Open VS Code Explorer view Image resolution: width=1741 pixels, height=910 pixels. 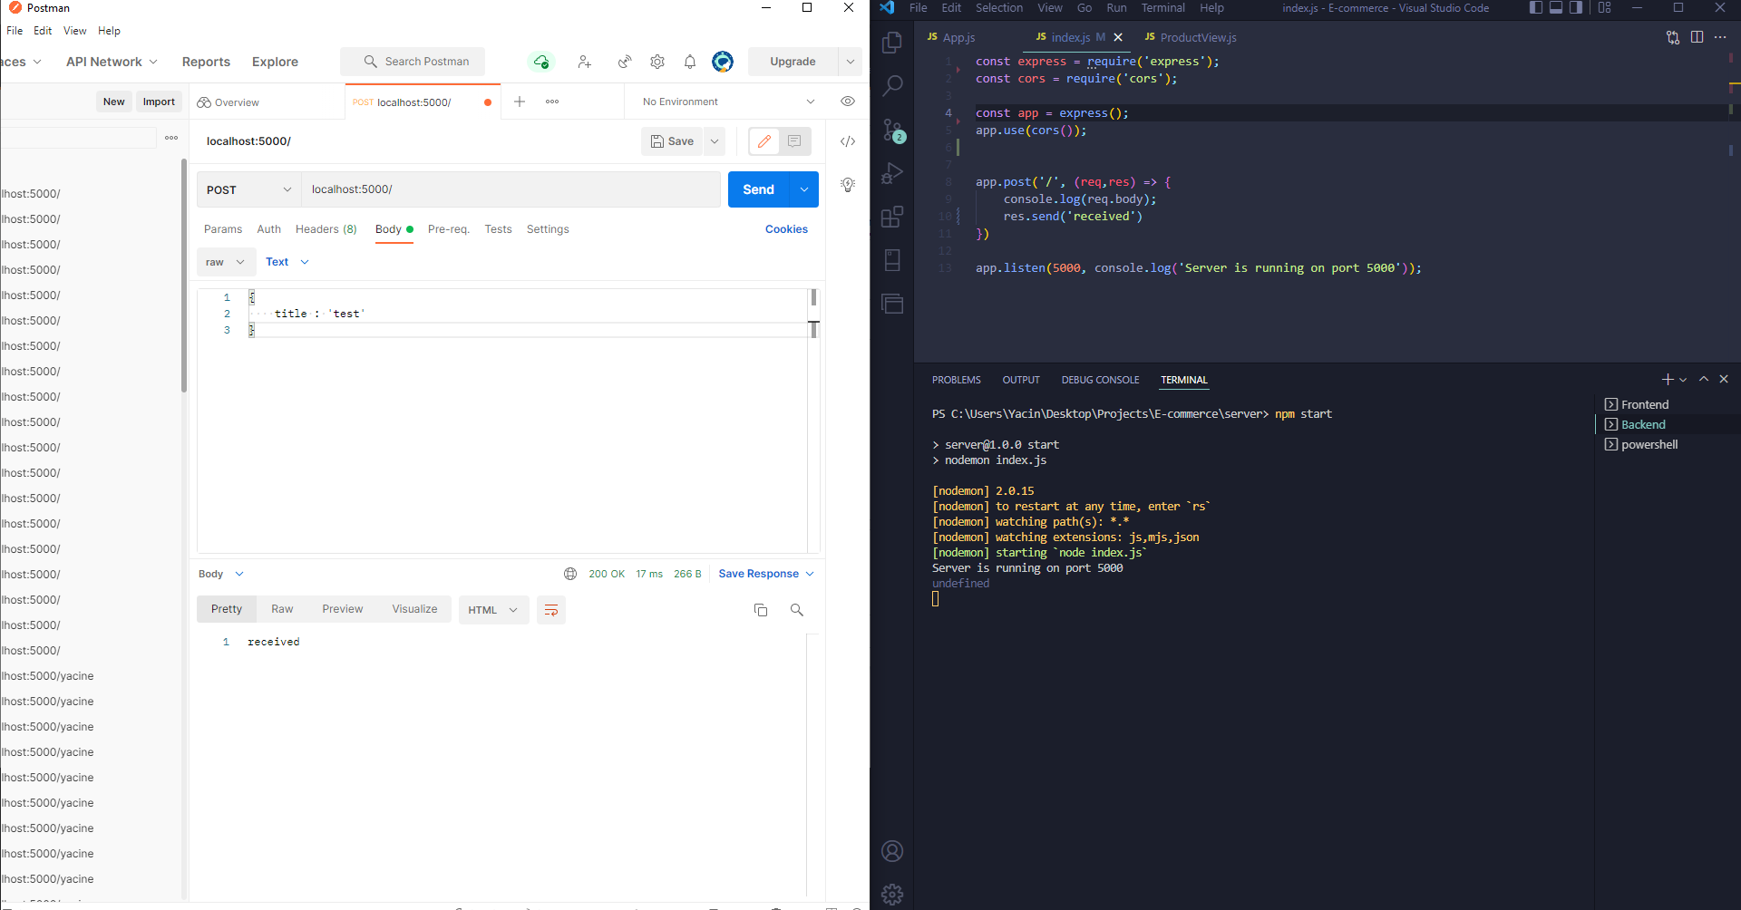(x=892, y=43)
